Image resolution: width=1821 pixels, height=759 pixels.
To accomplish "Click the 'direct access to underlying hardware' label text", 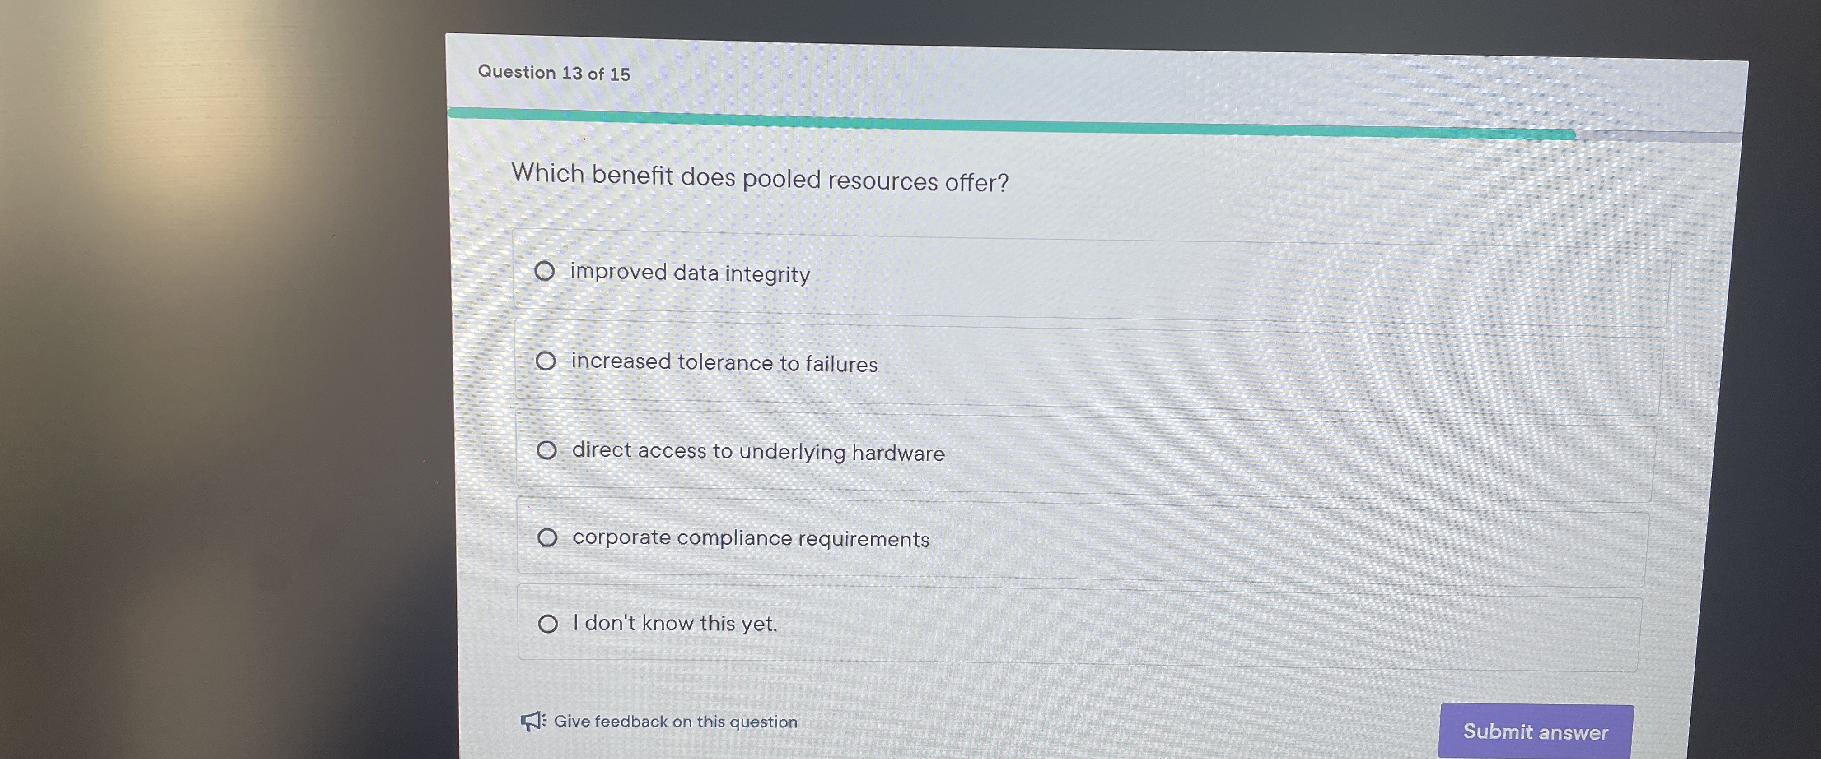I will pos(758,452).
